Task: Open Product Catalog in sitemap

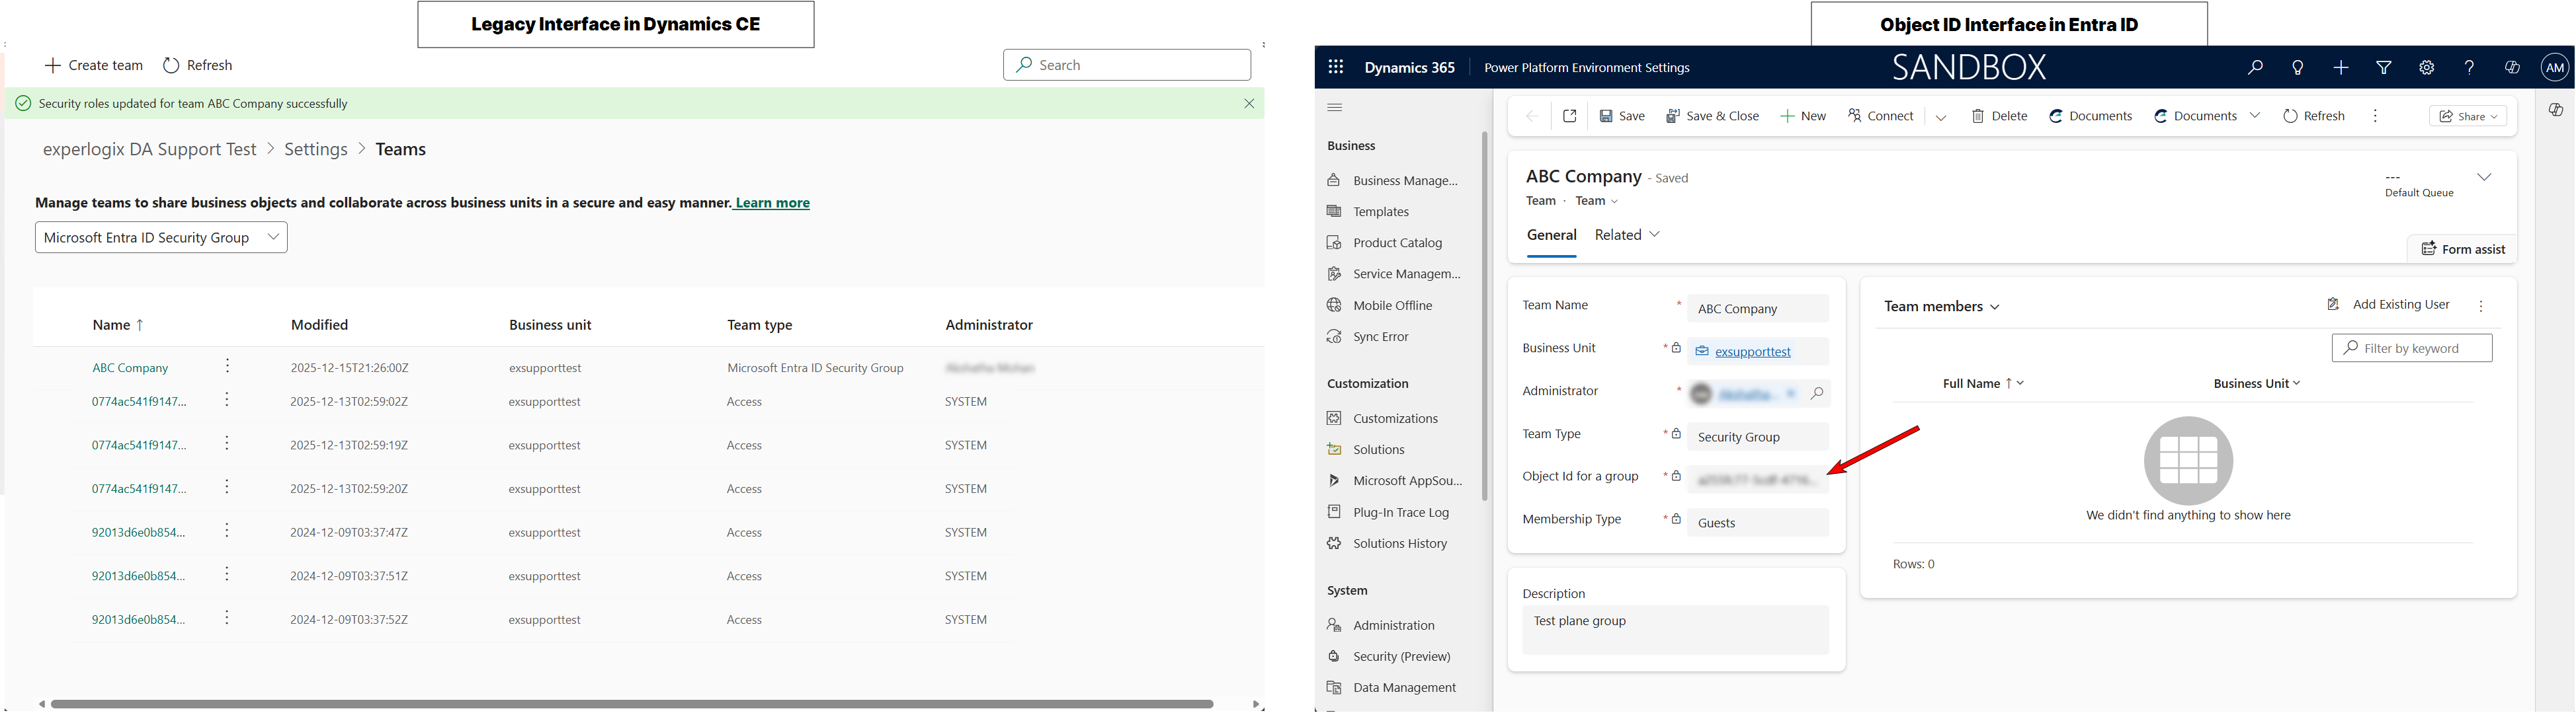Action: click(x=1385, y=243)
